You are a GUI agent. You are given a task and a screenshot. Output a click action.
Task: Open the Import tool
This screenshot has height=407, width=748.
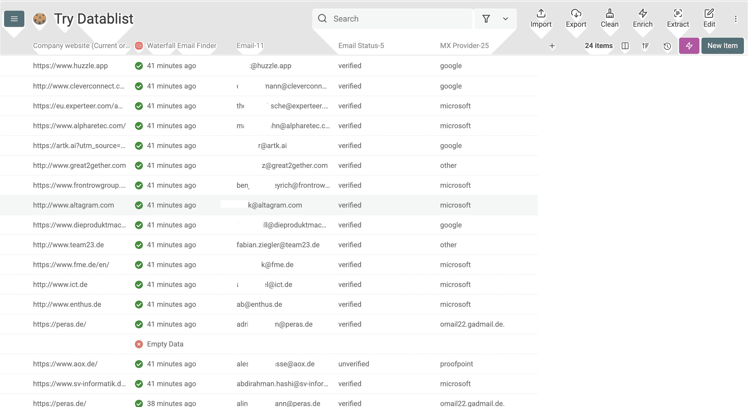point(541,19)
